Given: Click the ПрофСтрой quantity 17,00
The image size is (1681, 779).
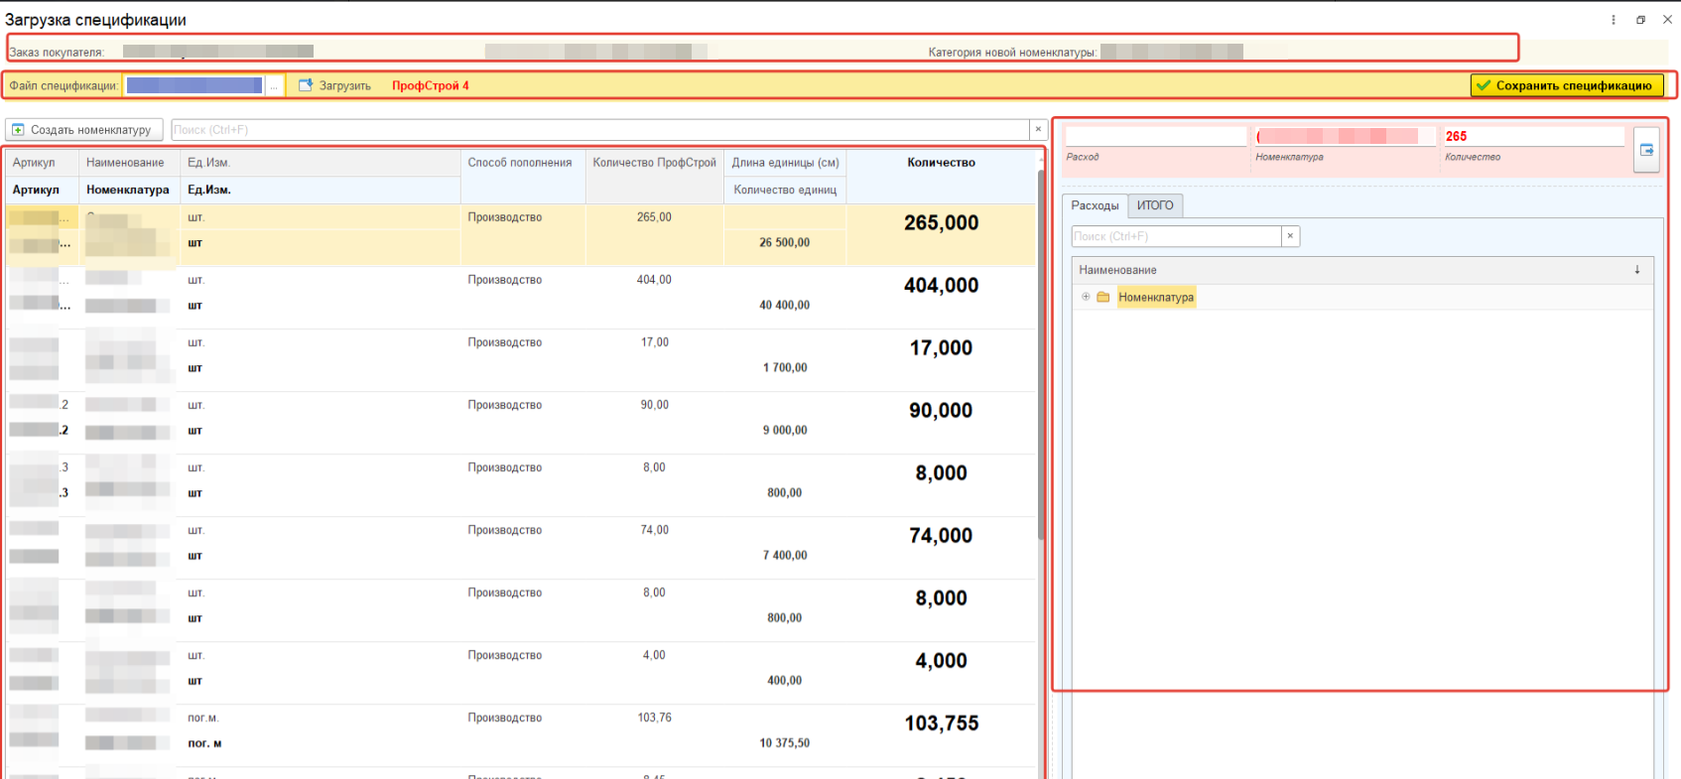Looking at the screenshot, I should [655, 342].
